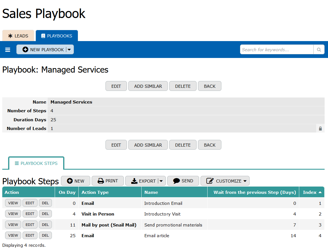Add a New playbook step
The height and width of the screenshot is (249, 328).
(x=76, y=181)
